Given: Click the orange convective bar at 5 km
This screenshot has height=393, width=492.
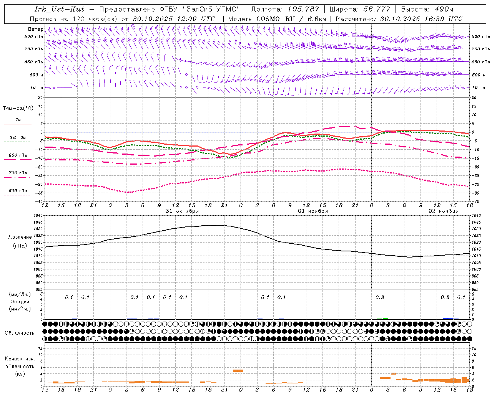Looking at the screenshot, I should (238, 370).
